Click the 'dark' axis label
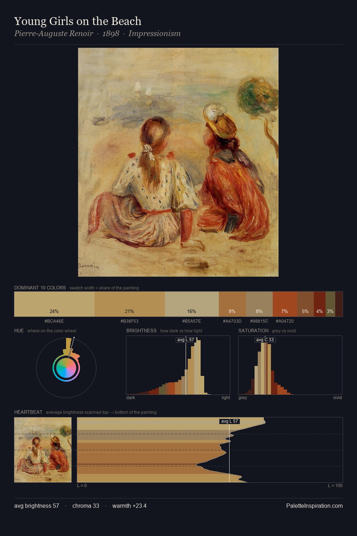The height and width of the screenshot is (536, 357). [131, 398]
